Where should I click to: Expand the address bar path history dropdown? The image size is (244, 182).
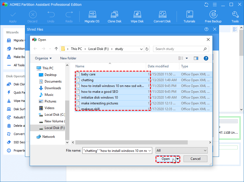(x=141, y=49)
